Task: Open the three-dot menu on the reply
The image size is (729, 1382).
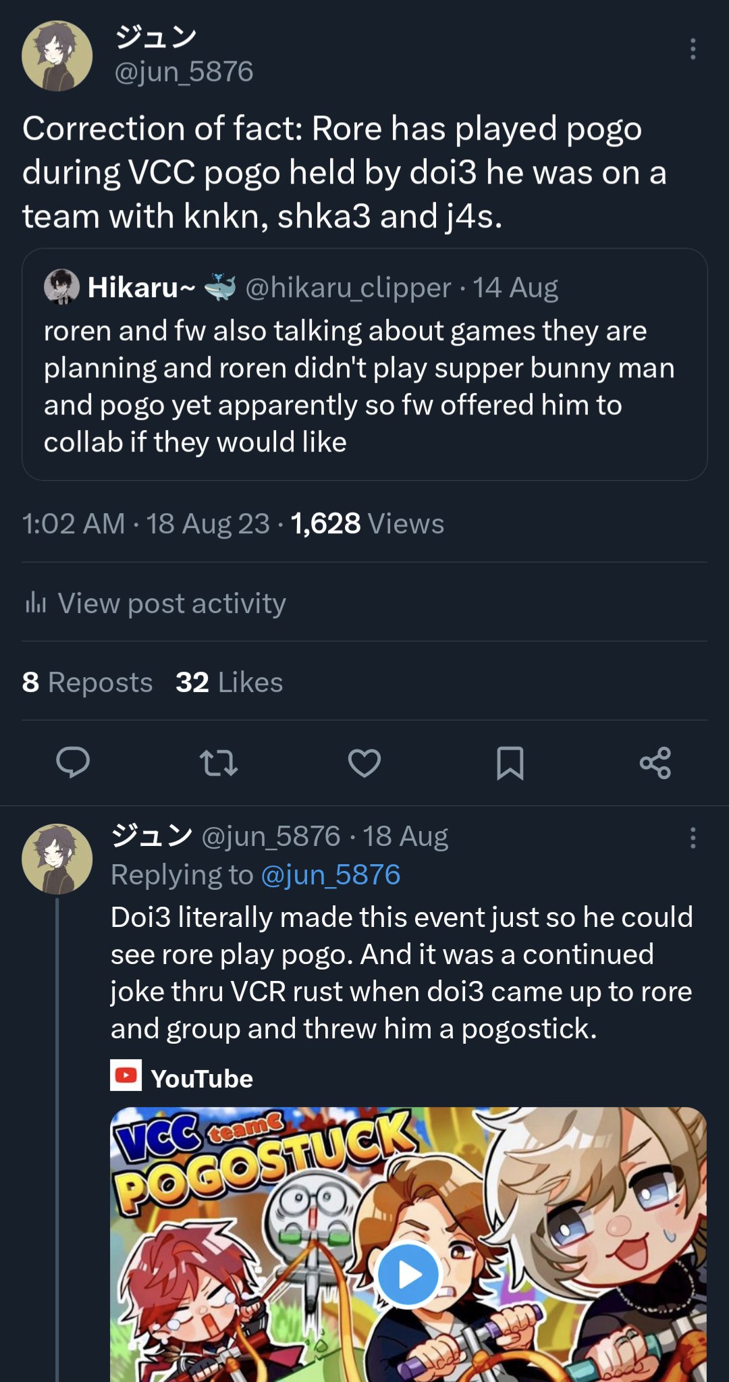Action: pyautogui.click(x=693, y=838)
